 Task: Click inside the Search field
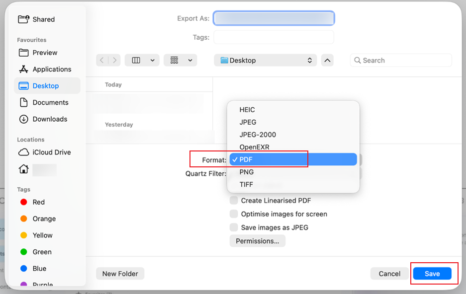(x=400, y=60)
